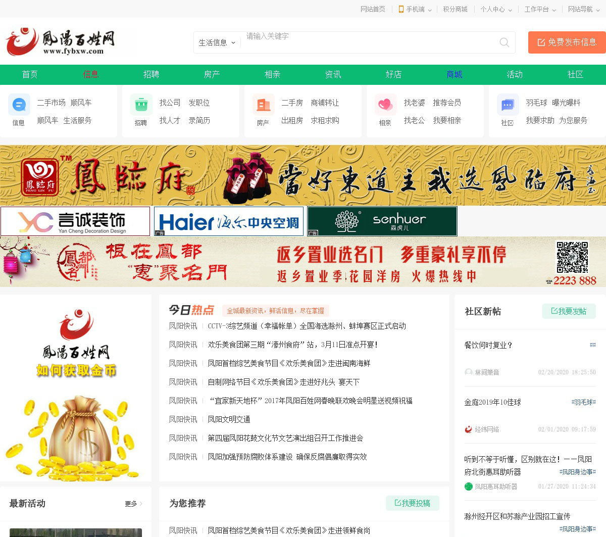
Task: Click the 凤临府 banner advertisement
Action: 303,175
